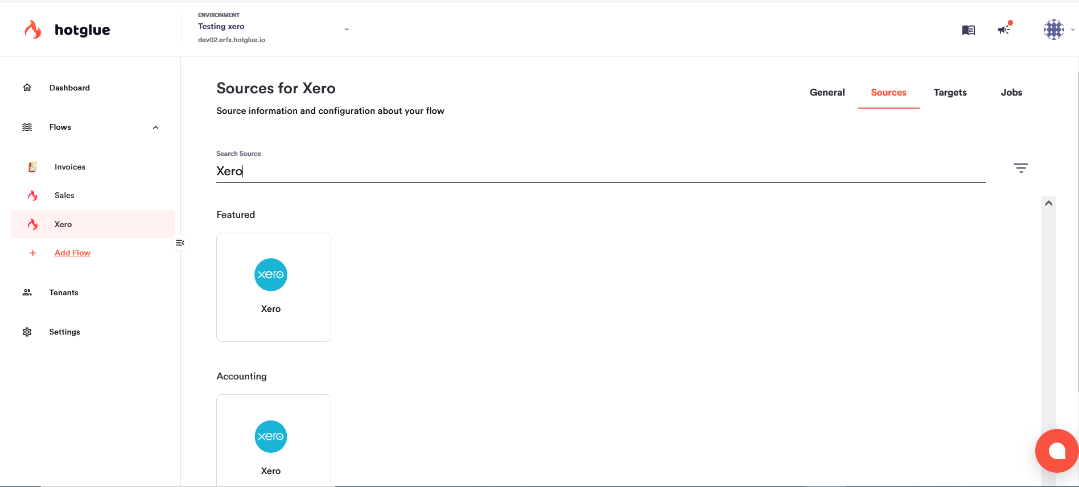Click the Xero flow flame icon in sidebar
This screenshot has height=487, width=1079.
[x=33, y=224]
